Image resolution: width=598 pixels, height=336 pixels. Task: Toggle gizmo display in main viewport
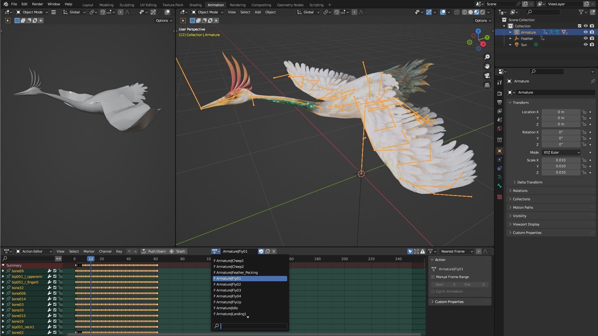coord(429,12)
